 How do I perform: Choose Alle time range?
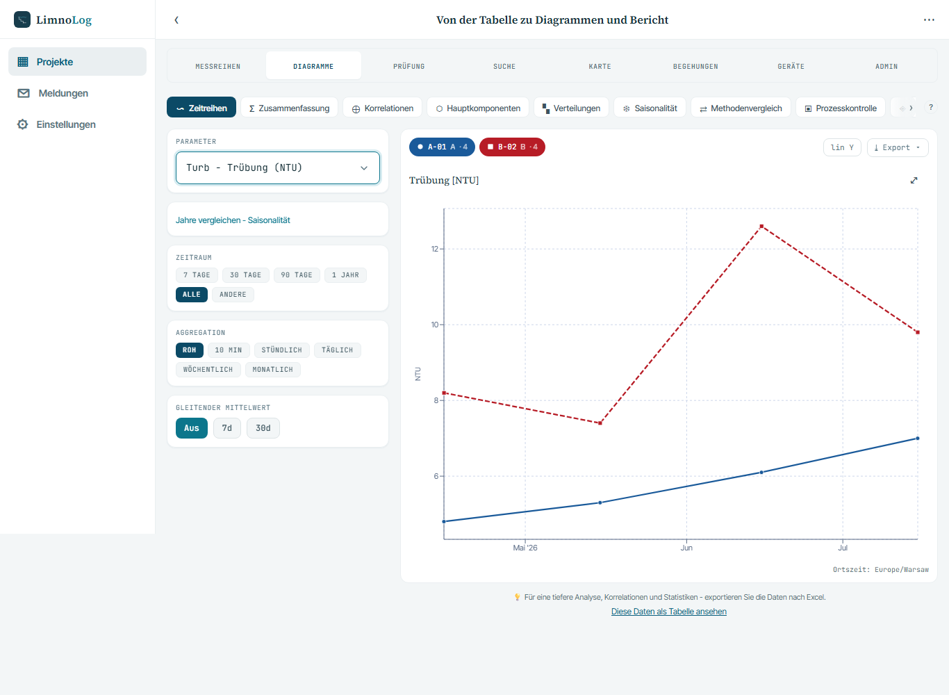192,295
